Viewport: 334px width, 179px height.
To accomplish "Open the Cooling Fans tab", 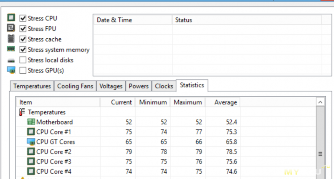I will (75, 86).
